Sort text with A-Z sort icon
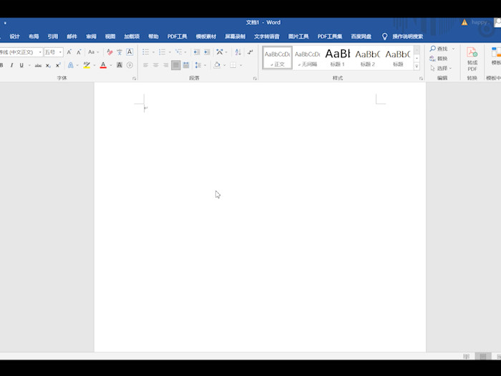This screenshot has width=501, height=376. (x=238, y=52)
